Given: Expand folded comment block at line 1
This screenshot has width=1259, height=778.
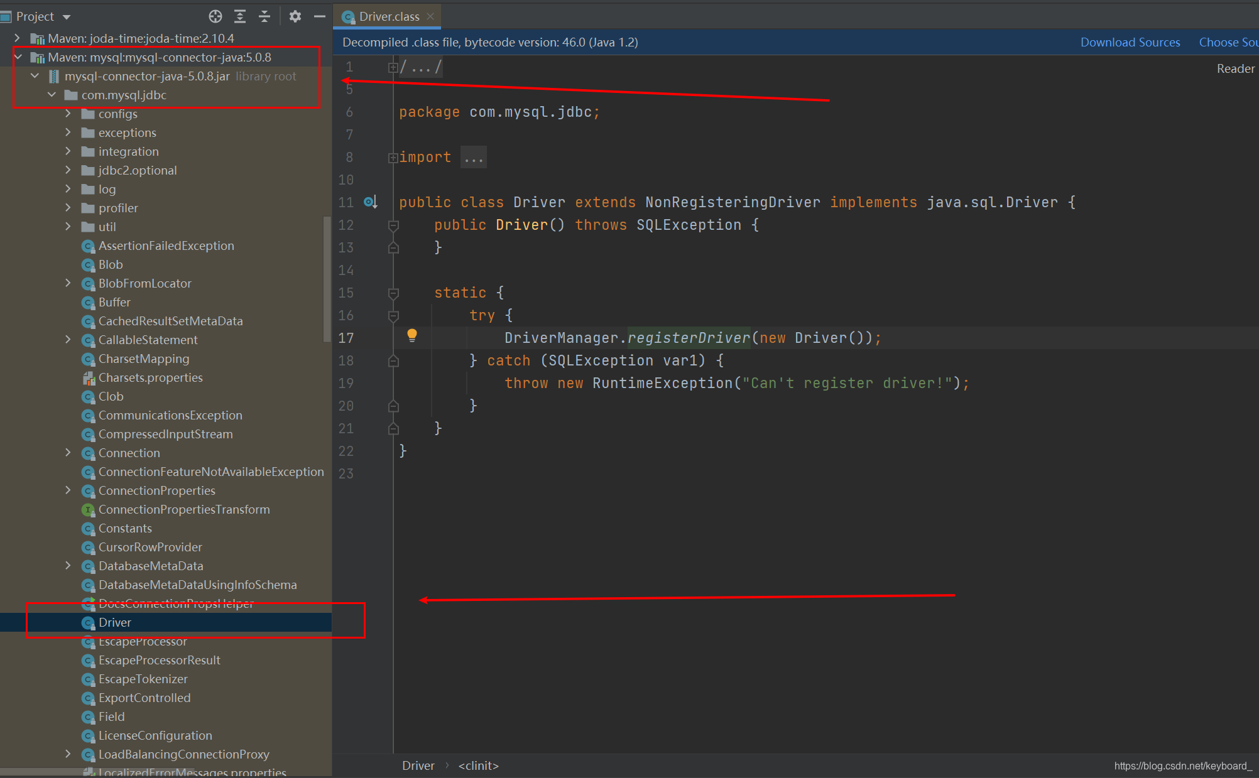Looking at the screenshot, I should [393, 67].
